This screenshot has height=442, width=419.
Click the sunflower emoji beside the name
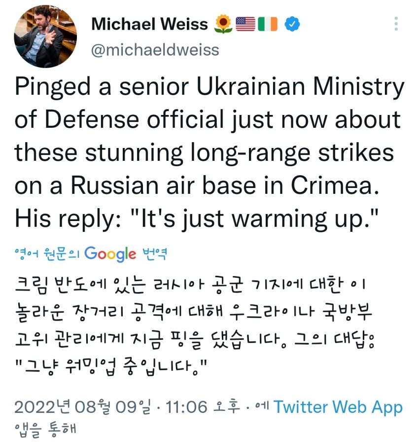223,24
